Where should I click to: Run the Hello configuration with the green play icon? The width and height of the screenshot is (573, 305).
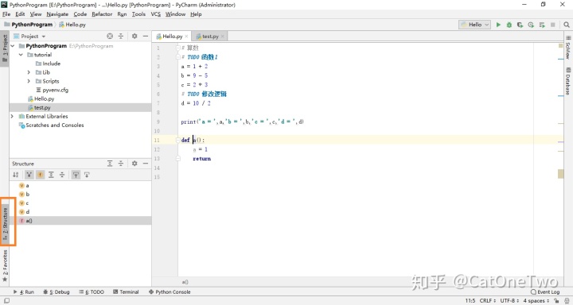point(498,25)
